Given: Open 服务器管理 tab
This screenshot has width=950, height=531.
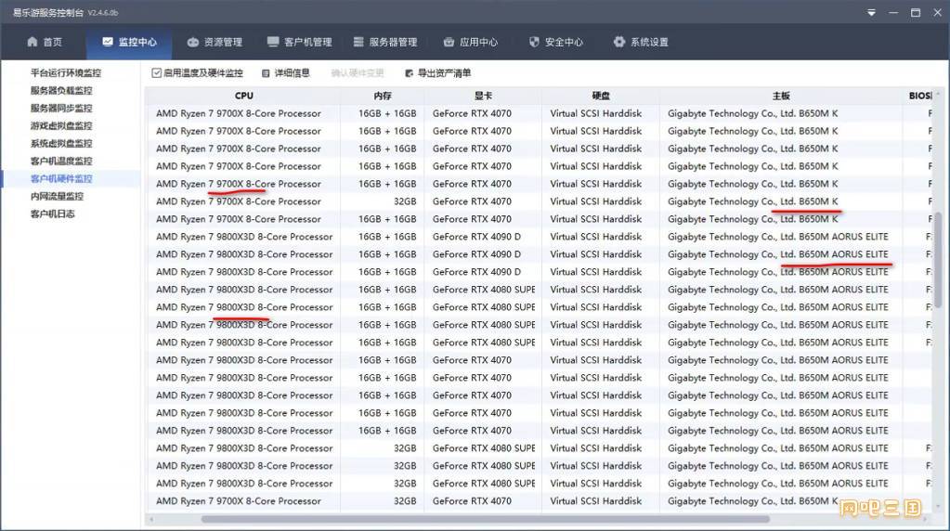Looking at the screenshot, I should pos(385,42).
